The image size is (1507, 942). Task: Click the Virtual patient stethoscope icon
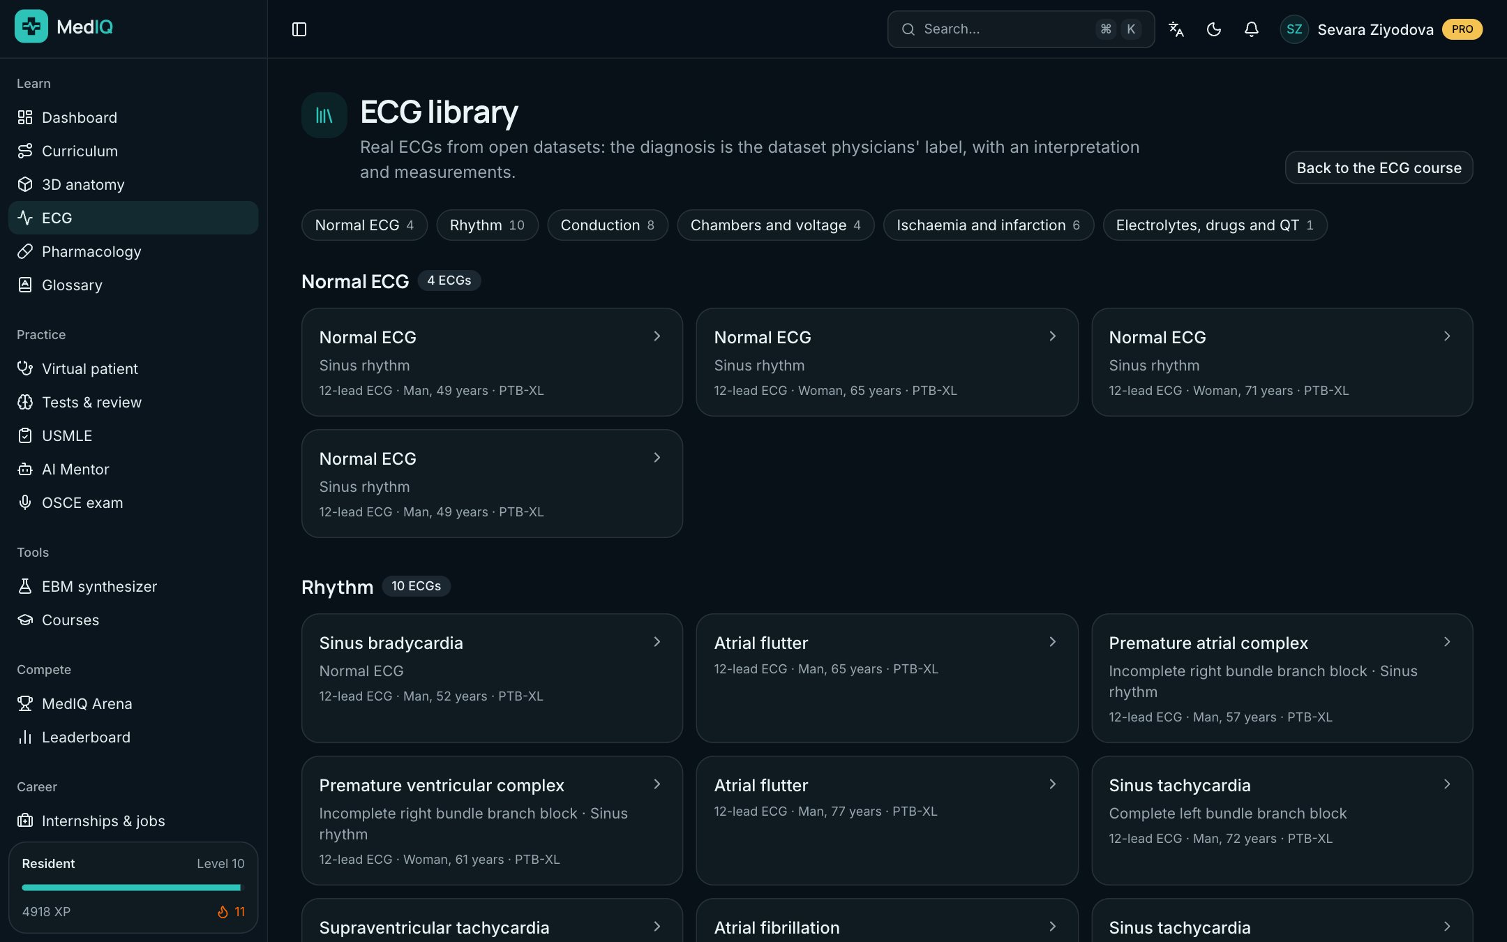25,368
